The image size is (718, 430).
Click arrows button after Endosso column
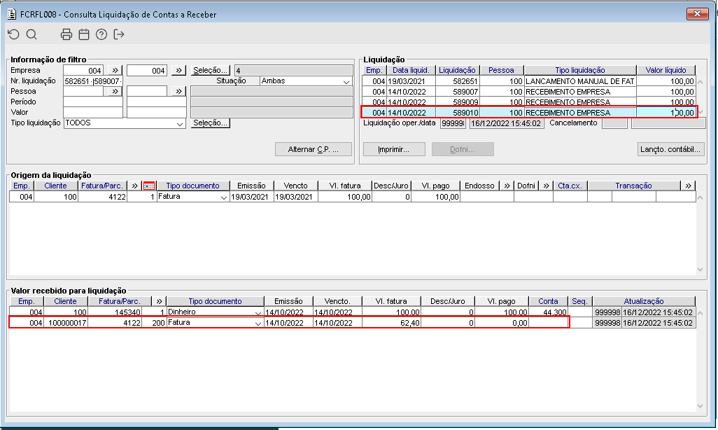507,186
